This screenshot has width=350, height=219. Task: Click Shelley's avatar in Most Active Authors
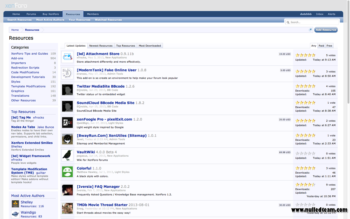click(15, 204)
